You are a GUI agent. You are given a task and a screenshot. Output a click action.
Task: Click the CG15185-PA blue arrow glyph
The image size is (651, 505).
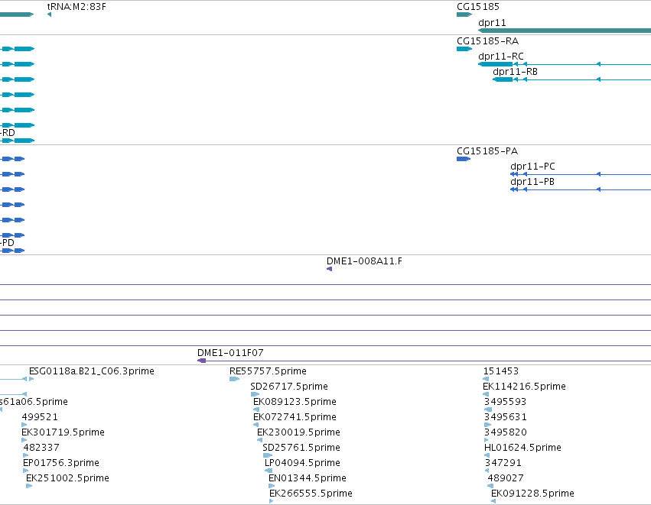464,159
